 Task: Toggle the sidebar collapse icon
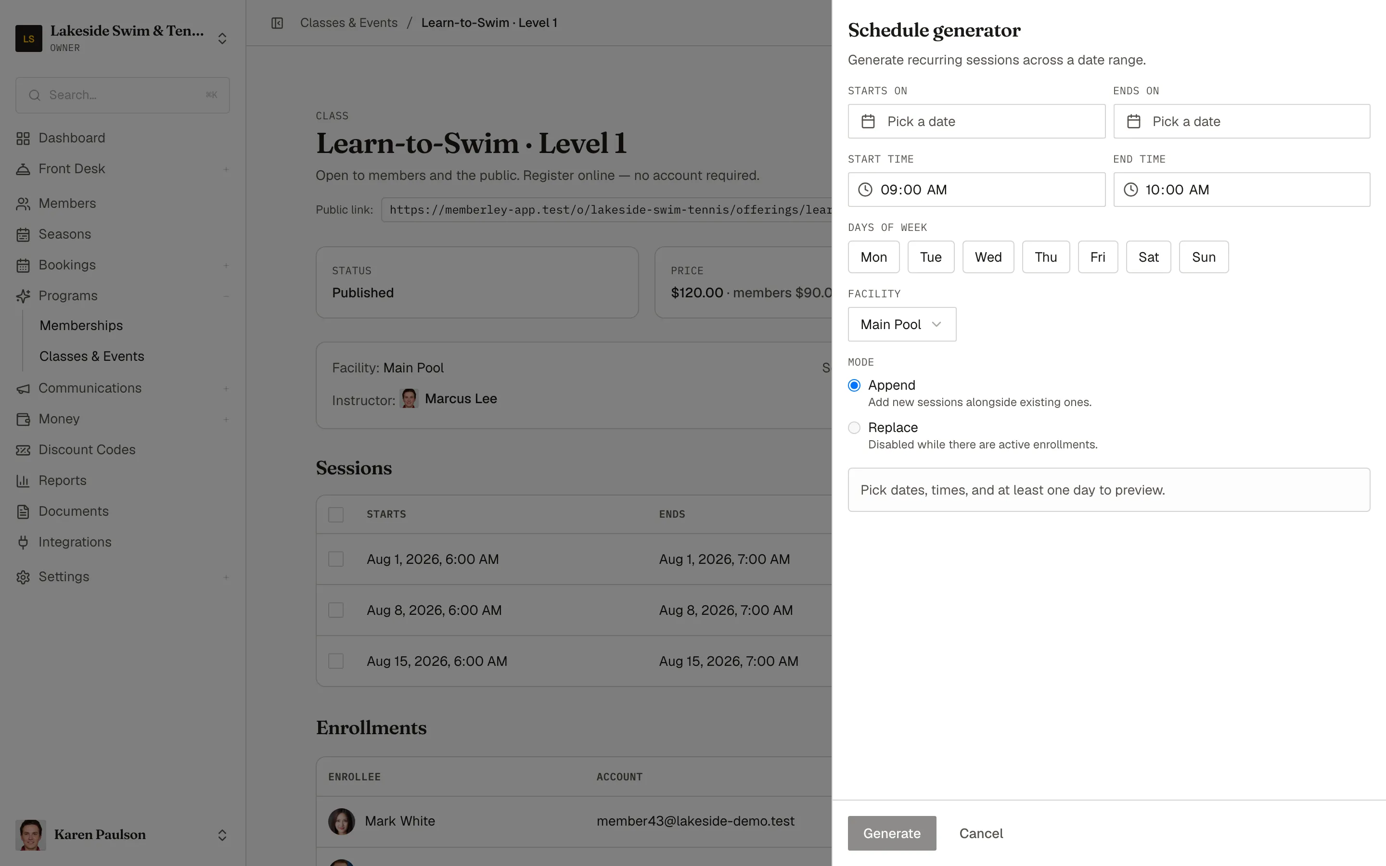coord(277,23)
